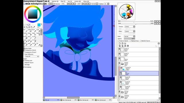Image resolution: width=184 pixels, height=103 pixels.
Task: Hide Layer 34 with eye toggle
Action: (x=121, y=68)
